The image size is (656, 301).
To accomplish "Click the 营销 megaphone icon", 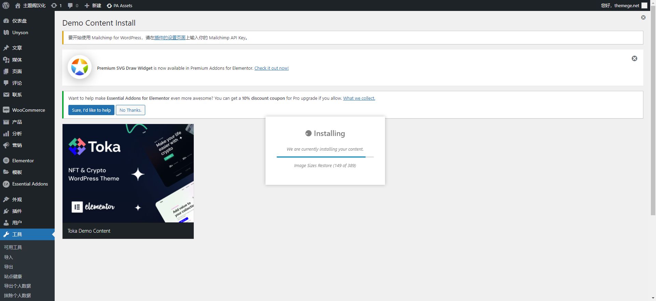I will click(6, 145).
